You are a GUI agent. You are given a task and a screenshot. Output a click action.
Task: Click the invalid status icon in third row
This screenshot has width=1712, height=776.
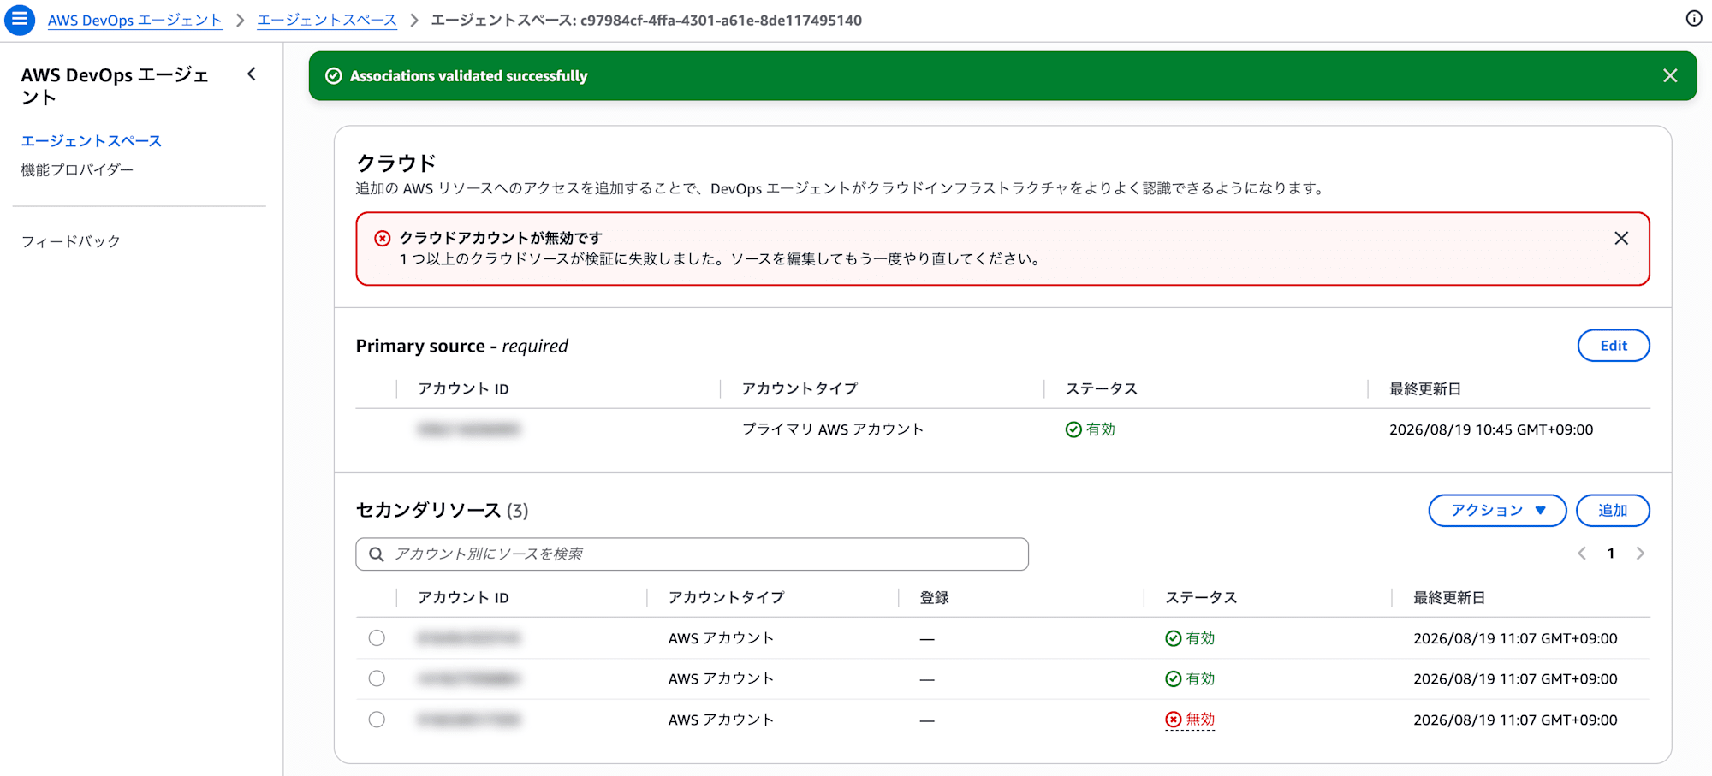(1174, 720)
